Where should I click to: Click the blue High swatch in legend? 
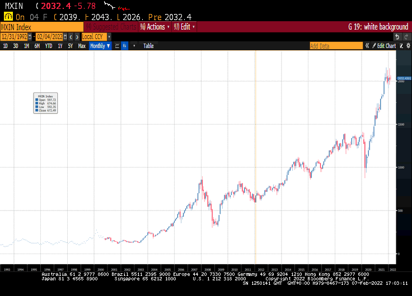[x=37, y=103]
